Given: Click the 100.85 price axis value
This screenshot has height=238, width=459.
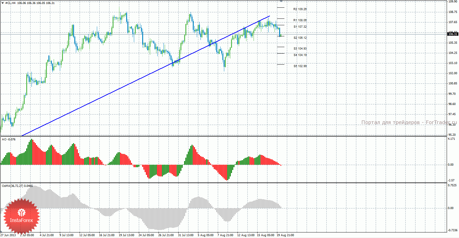Looking at the screenshot, I should point(452,83).
